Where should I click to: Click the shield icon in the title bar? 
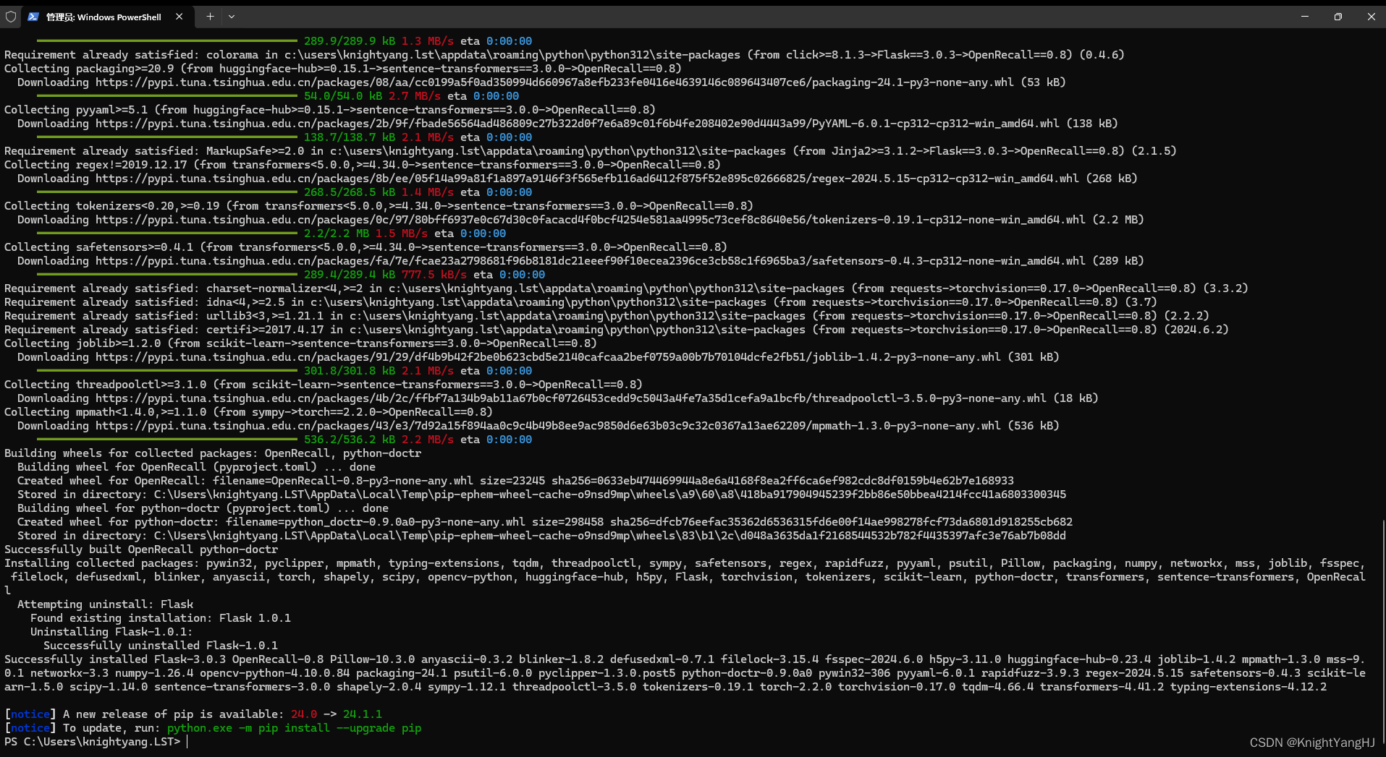[x=11, y=17]
